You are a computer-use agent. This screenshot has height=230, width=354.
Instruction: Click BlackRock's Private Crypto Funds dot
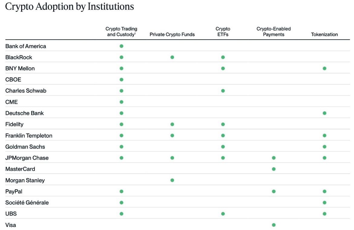[172, 57]
